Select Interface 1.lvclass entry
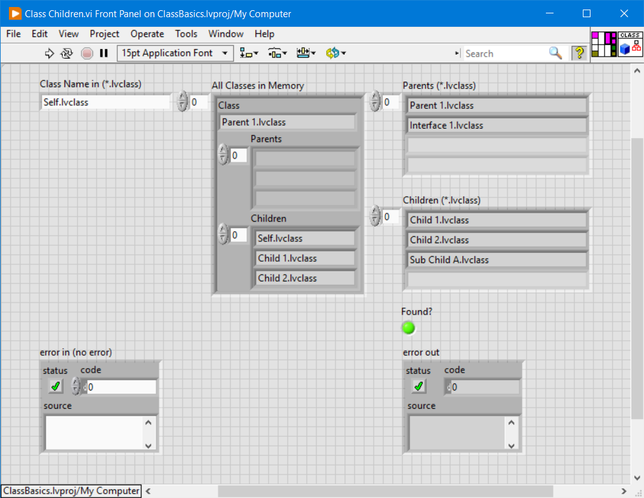644x498 pixels. 497,125
